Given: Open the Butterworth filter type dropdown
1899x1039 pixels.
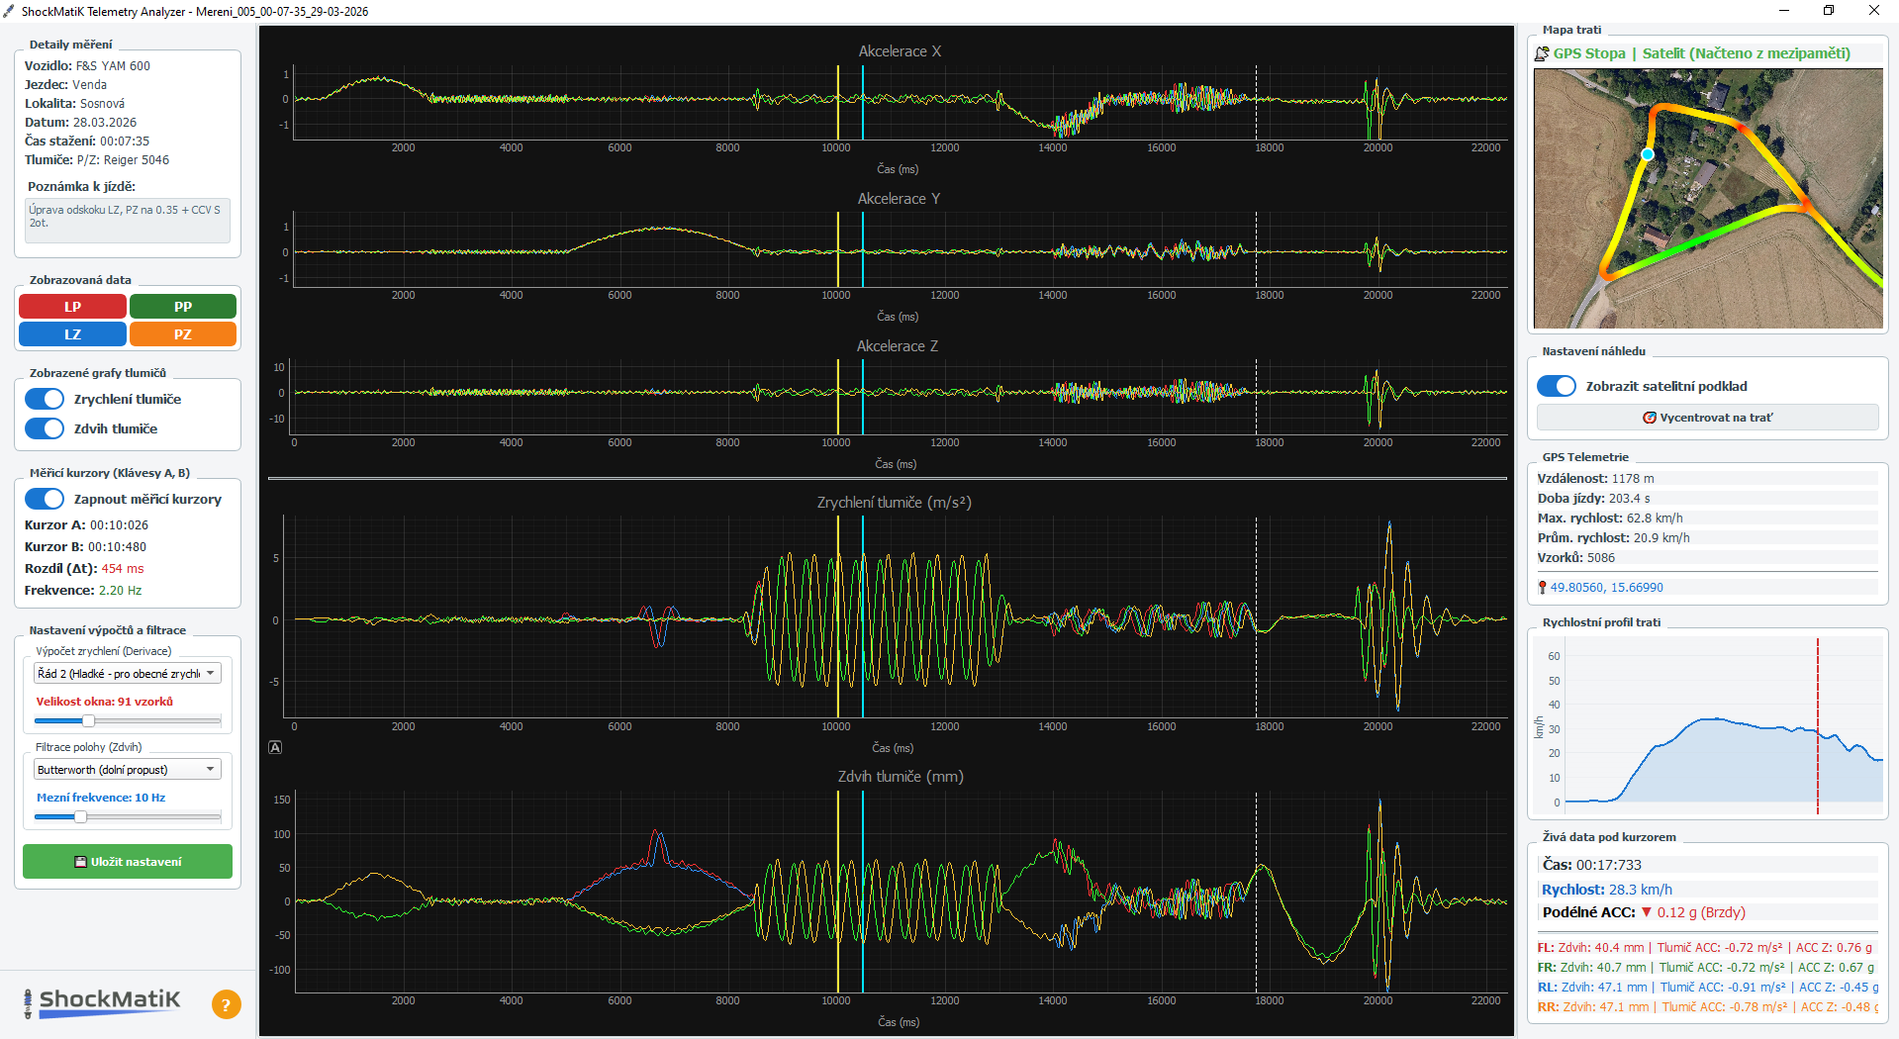Looking at the screenshot, I should 128,769.
